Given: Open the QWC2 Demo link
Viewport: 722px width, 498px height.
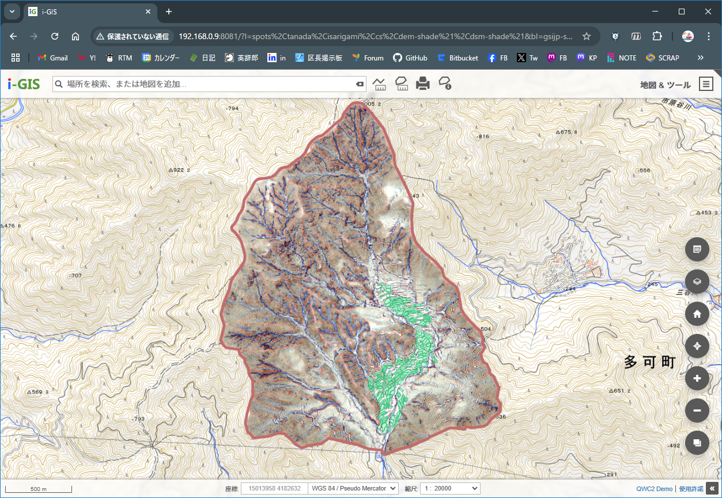Looking at the screenshot, I should [x=655, y=489].
